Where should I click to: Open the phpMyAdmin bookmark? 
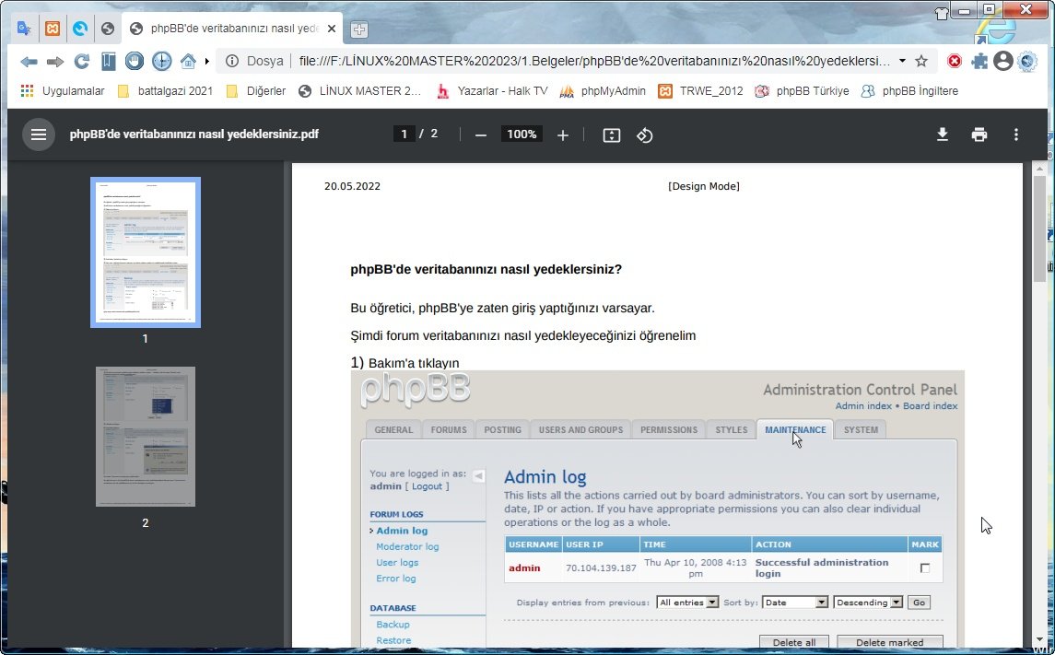603,91
